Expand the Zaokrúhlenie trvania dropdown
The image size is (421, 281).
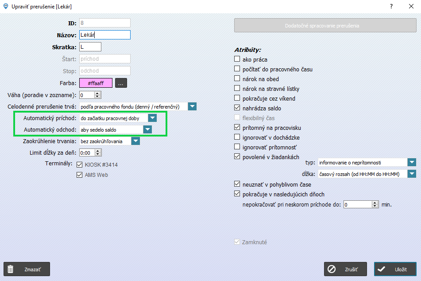[x=135, y=141]
